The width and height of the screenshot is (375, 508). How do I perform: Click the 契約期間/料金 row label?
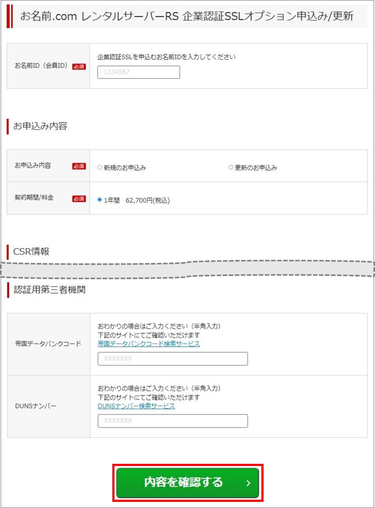pyautogui.click(x=34, y=198)
